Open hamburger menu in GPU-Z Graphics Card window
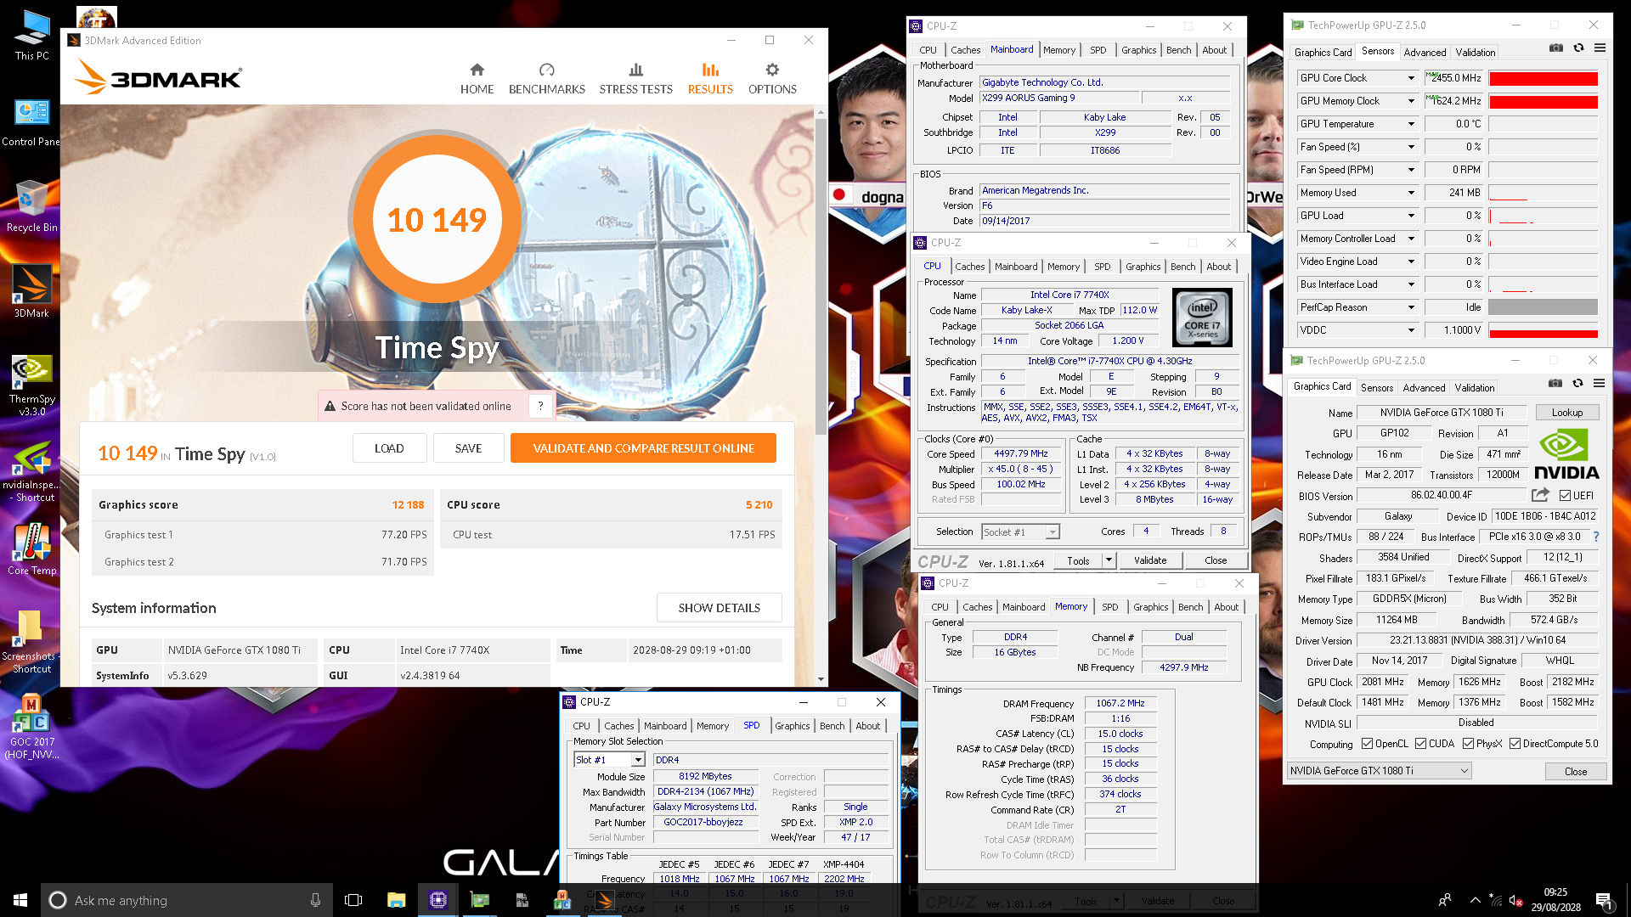Screen dimensions: 1631x917 tap(1599, 384)
